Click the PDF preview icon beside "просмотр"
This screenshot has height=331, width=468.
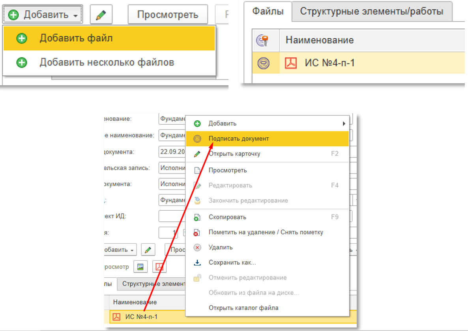pos(159,267)
